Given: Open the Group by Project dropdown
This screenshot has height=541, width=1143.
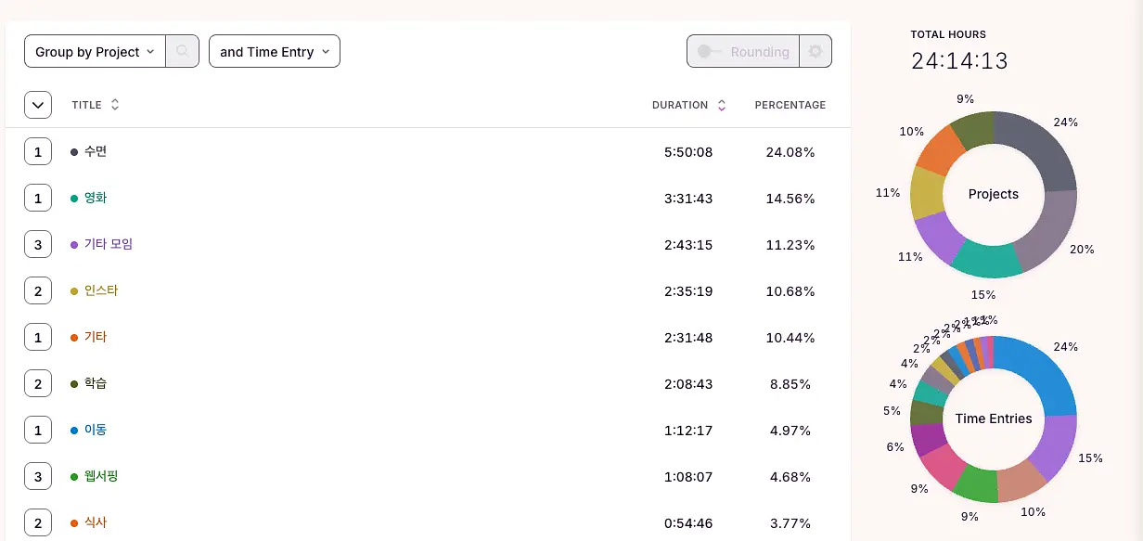Looking at the screenshot, I should click(95, 52).
